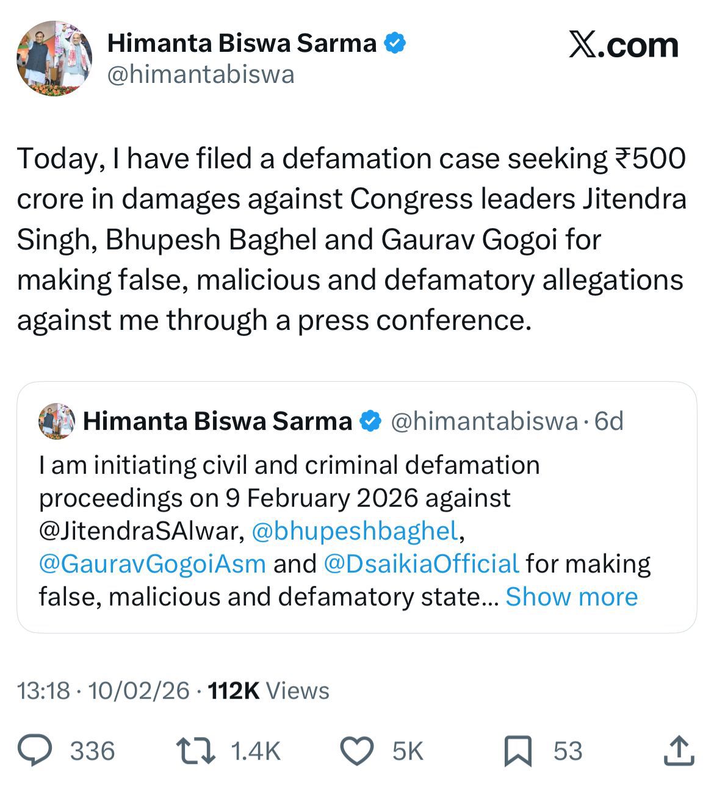Click the @himantabiswa handle

pos(201,76)
